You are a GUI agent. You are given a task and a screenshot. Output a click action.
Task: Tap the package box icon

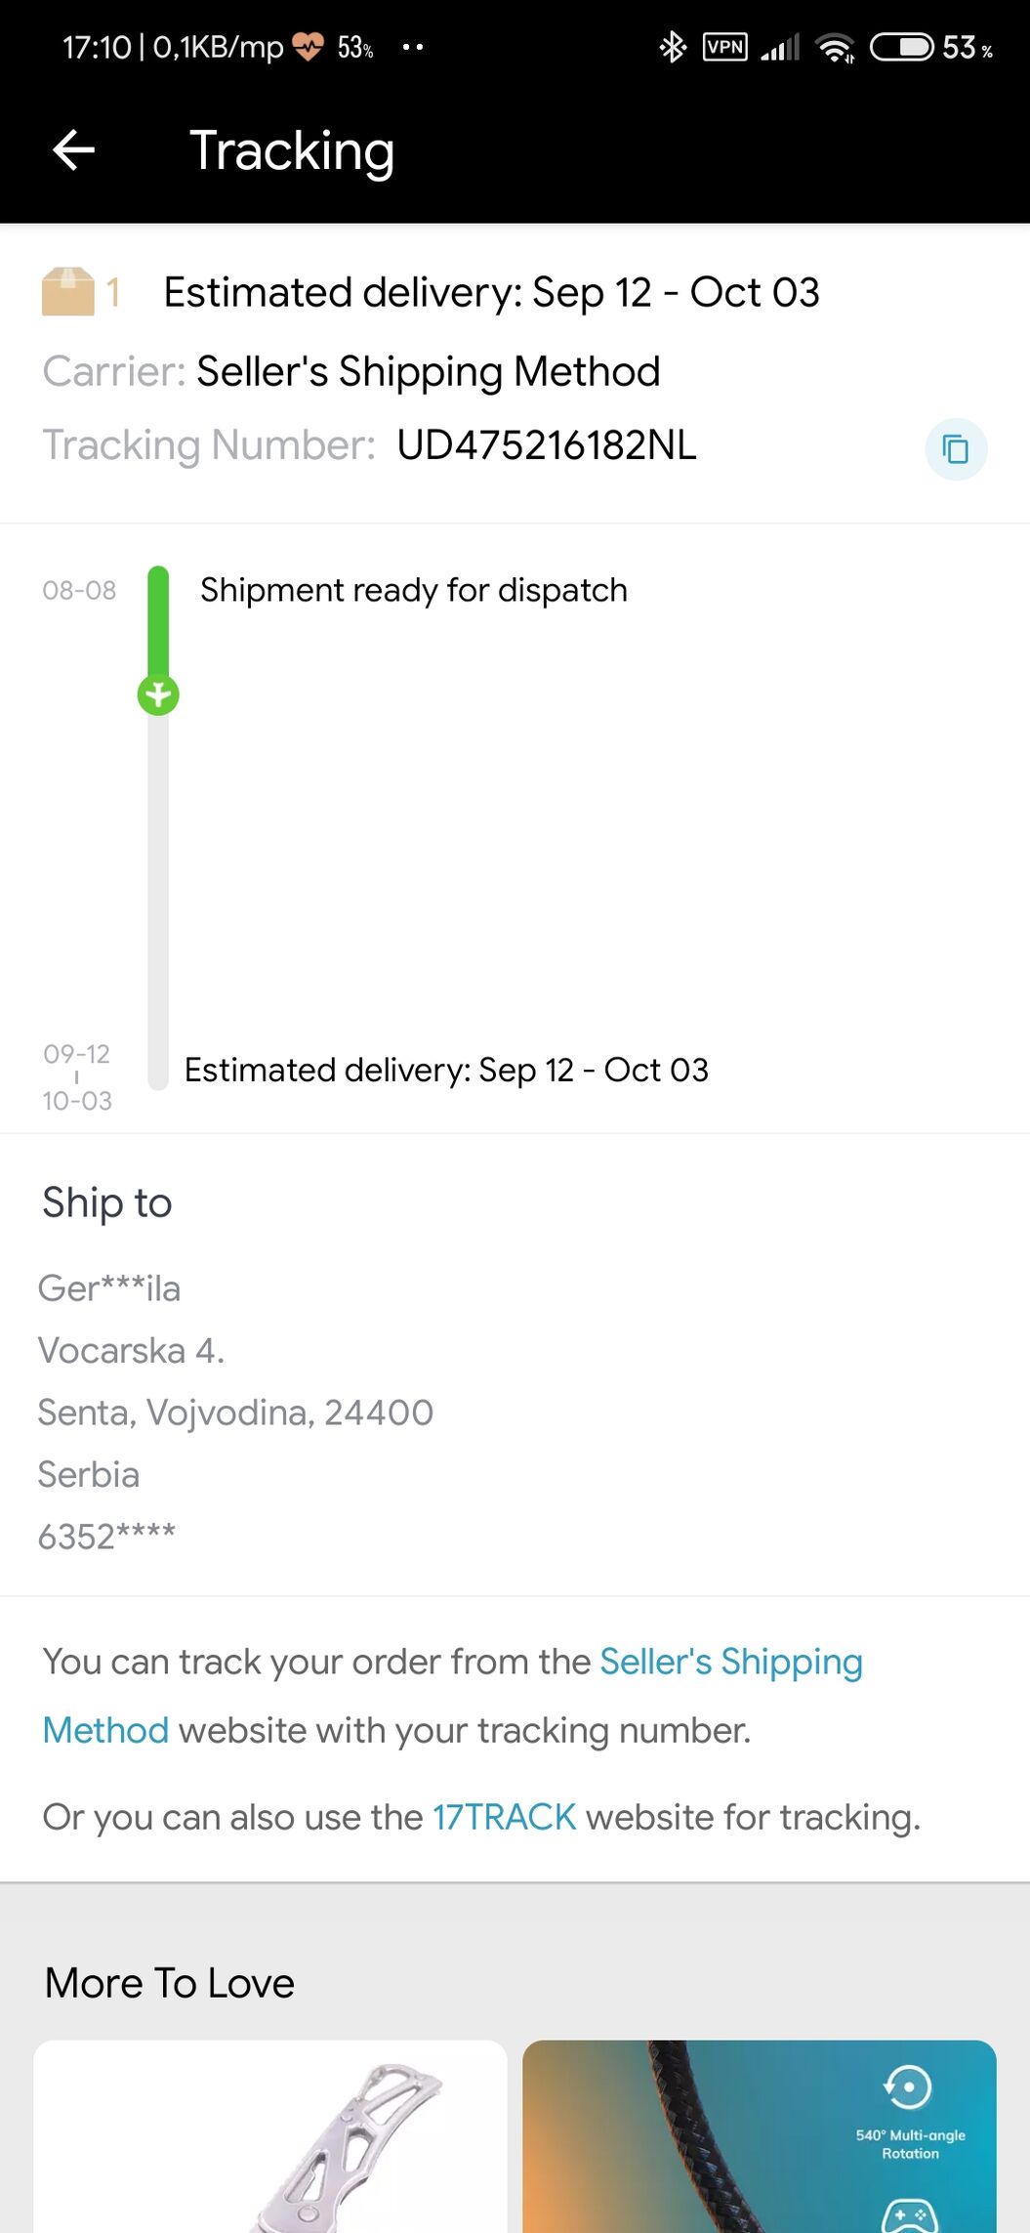pos(68,292)
